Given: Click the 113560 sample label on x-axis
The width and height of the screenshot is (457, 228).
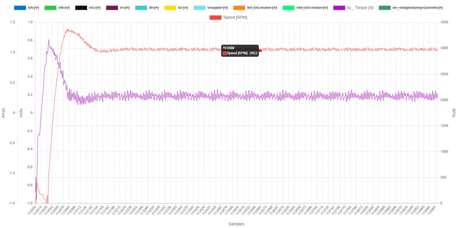Looking at the screenshot, I should click(258, 210).
